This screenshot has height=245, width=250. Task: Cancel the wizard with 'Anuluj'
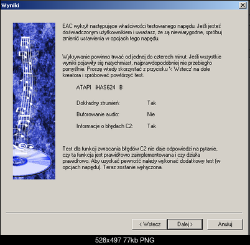[225, 224]
